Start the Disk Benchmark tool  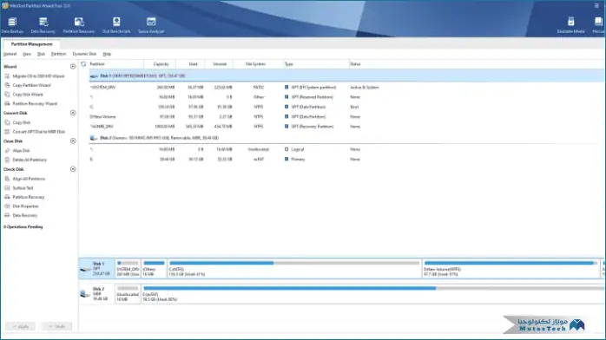pyautogui.click(x=116, y=25)
